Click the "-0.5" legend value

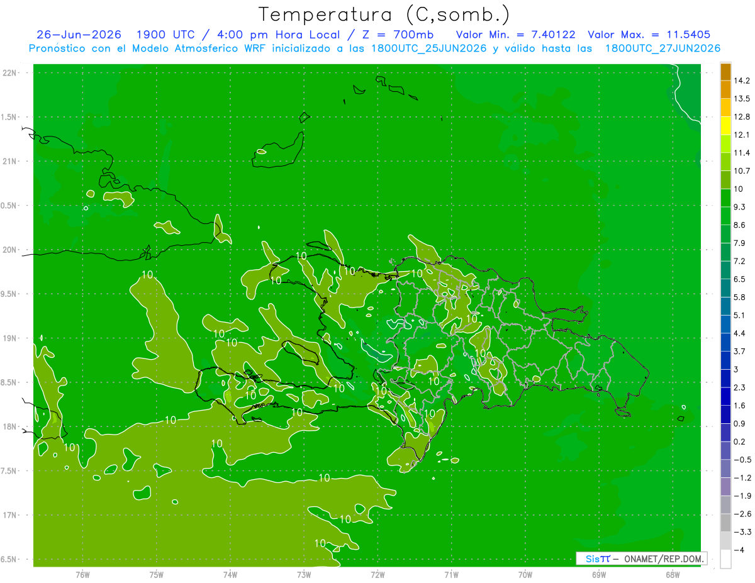point(742,460)
